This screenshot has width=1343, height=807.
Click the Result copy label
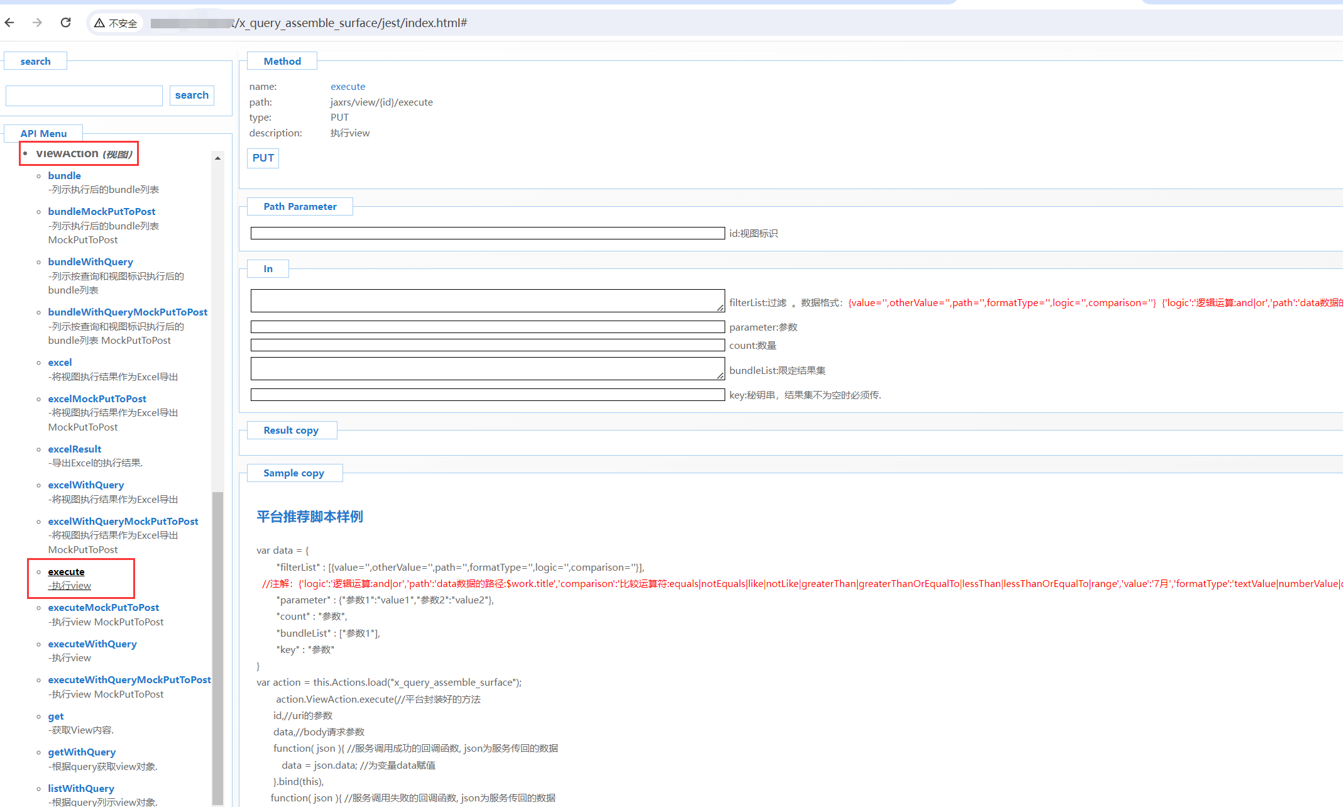point(291,430)
